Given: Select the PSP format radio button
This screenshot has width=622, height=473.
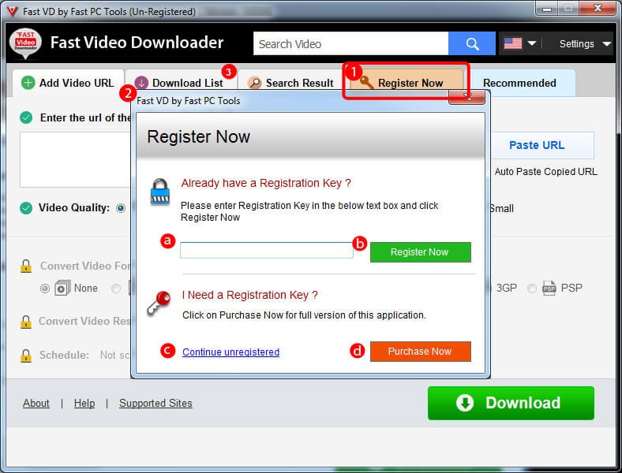Looking at the screenshot, I should tap(532, 289).
